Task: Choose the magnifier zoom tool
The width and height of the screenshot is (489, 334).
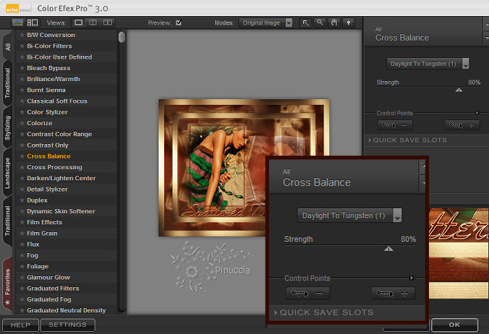Action: [320, 22]
